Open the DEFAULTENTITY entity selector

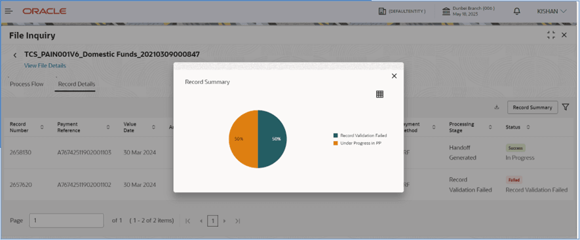[402, 12]
